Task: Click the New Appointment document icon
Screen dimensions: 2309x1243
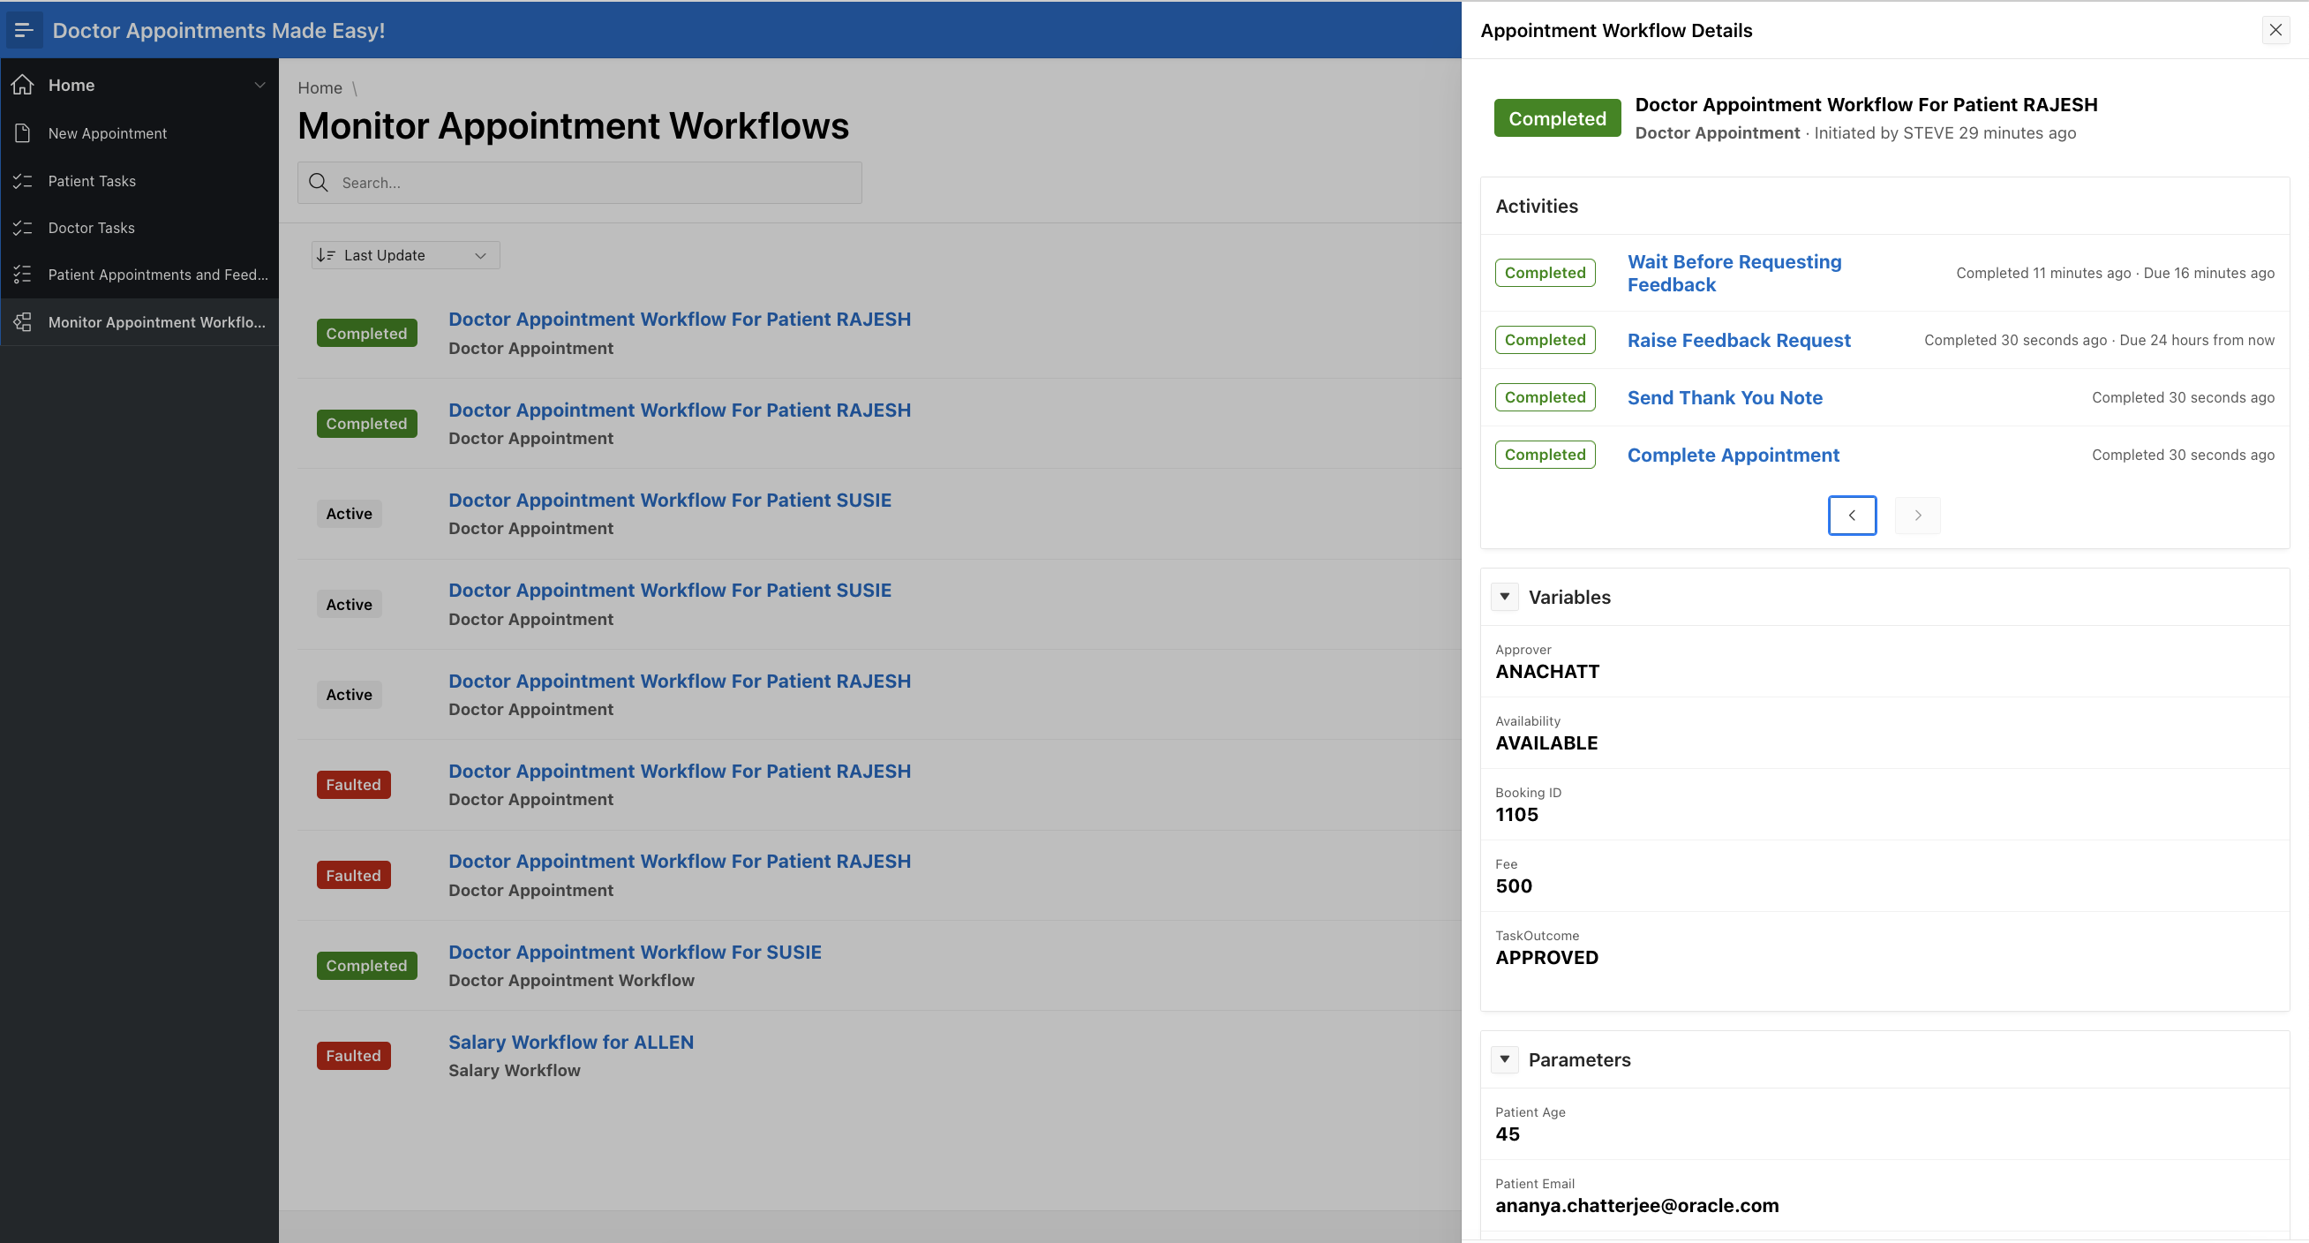Action: tap(23, 133)
